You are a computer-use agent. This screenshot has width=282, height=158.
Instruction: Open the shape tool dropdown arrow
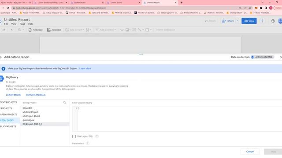click(x=151, y=30)
